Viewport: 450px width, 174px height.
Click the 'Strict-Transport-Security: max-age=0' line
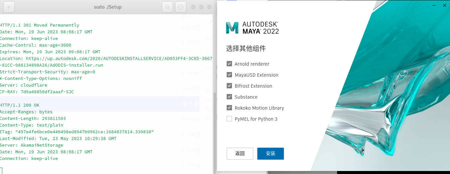click(x=48, y=72)
